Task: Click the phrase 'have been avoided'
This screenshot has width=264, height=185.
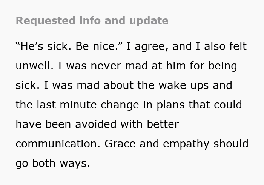Action: pos(66,124)
